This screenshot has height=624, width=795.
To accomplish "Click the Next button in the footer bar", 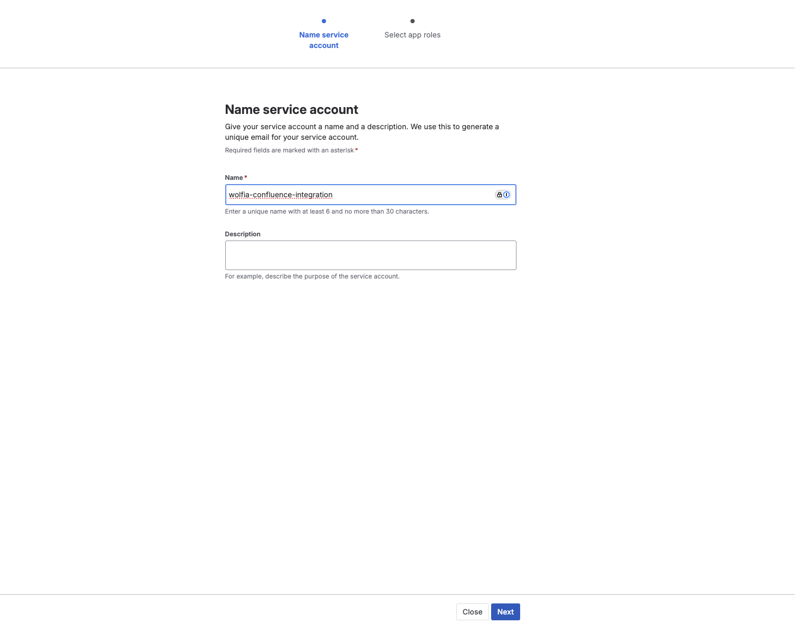I will 505,612.
